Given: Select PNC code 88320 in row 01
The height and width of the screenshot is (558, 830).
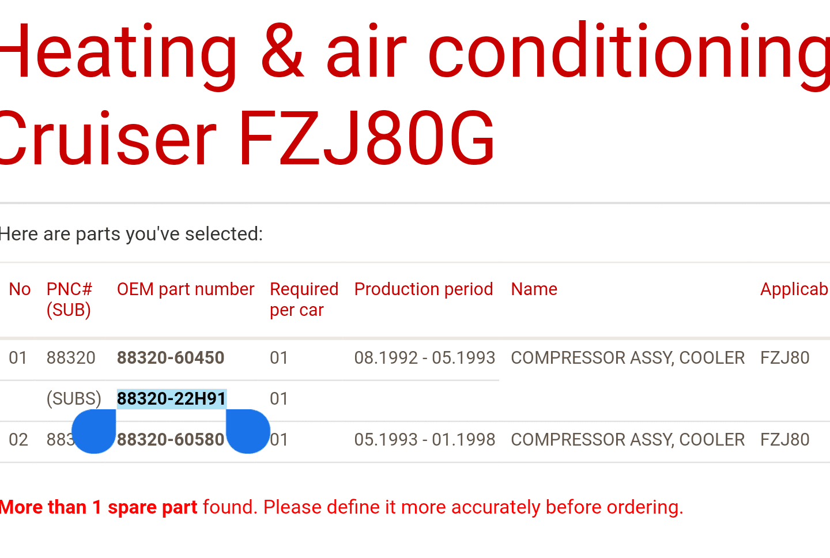Looking at the screenshot, I should (71, 358).
